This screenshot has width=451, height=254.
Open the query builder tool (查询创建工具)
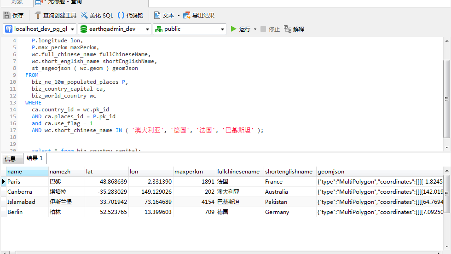point(55,15)
